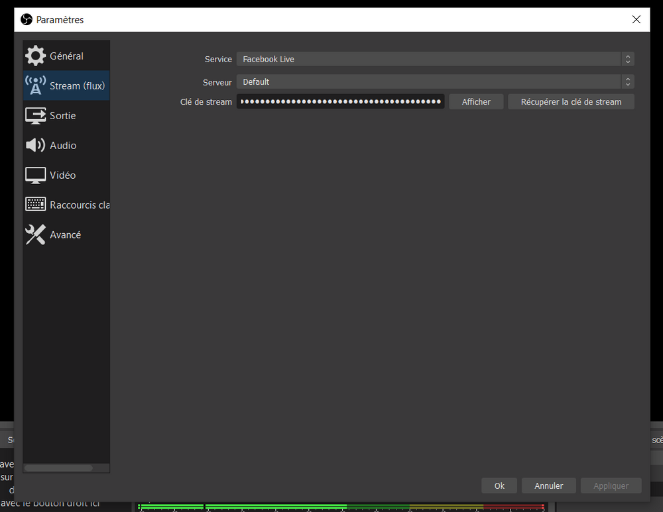This screenshot has width=663, height=512.
Task: Open the Sortie output monitor icon
Action: click(35, 115)
